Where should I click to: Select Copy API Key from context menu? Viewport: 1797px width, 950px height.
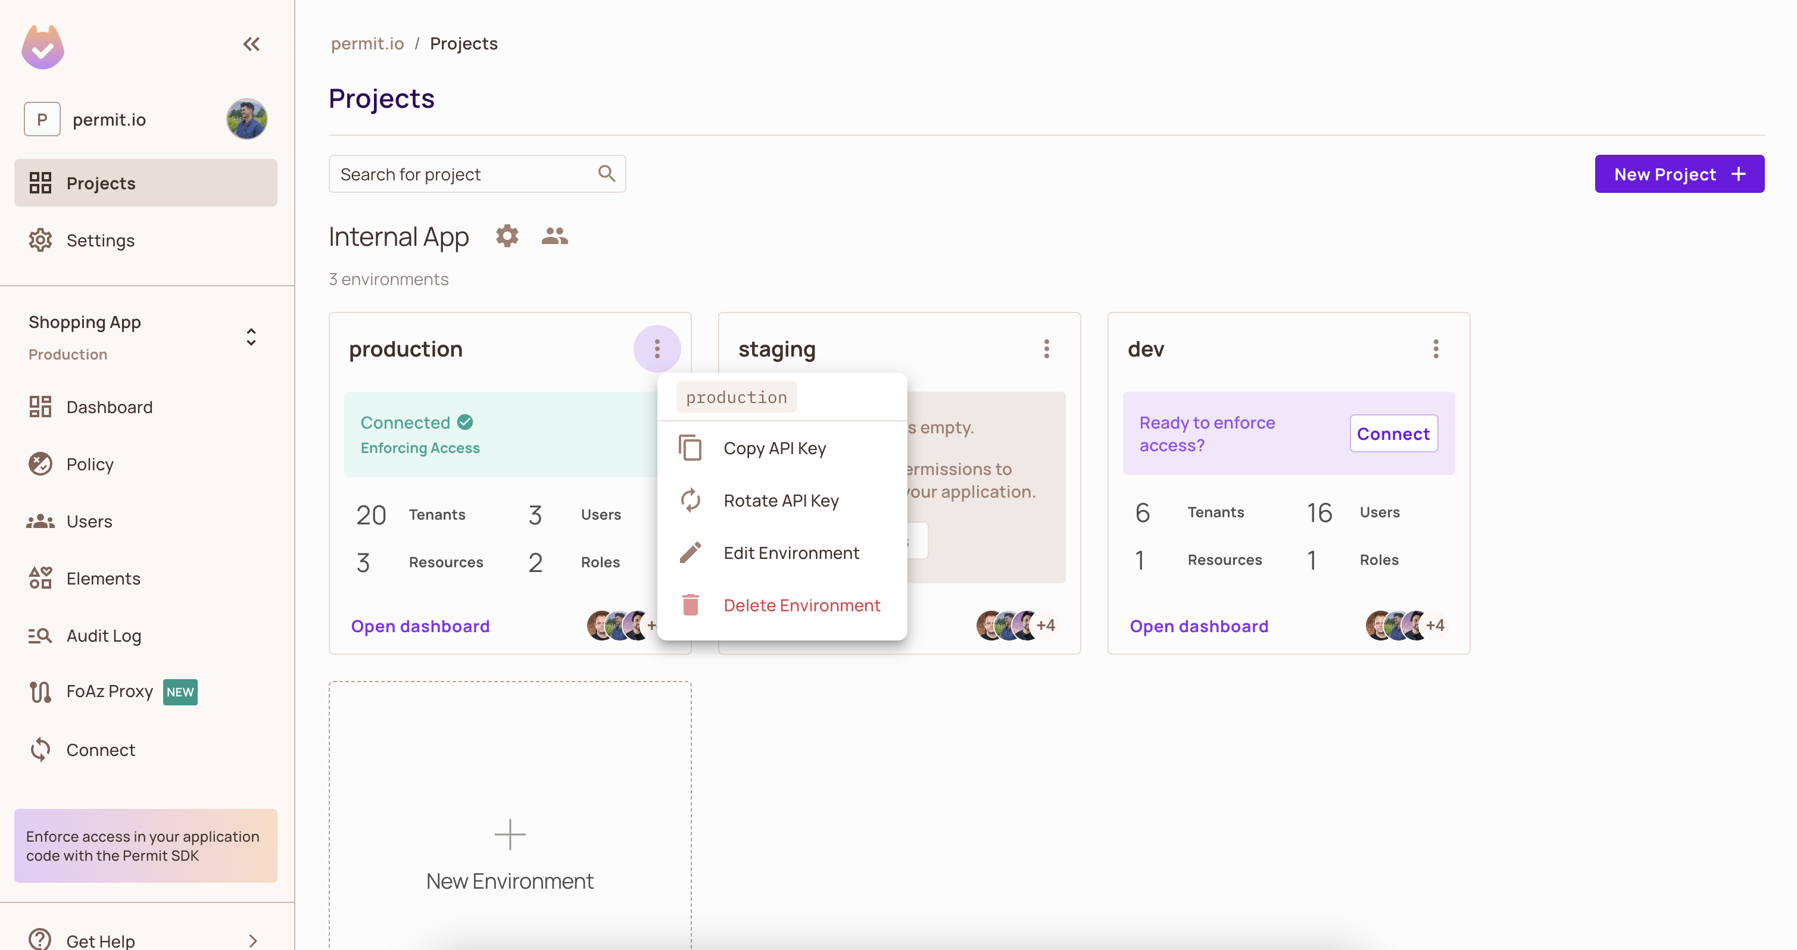[x=775, y=448]
